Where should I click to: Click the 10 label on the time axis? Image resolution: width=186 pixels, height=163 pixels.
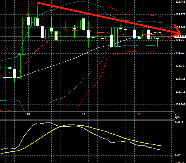click(x=28, y=114)
